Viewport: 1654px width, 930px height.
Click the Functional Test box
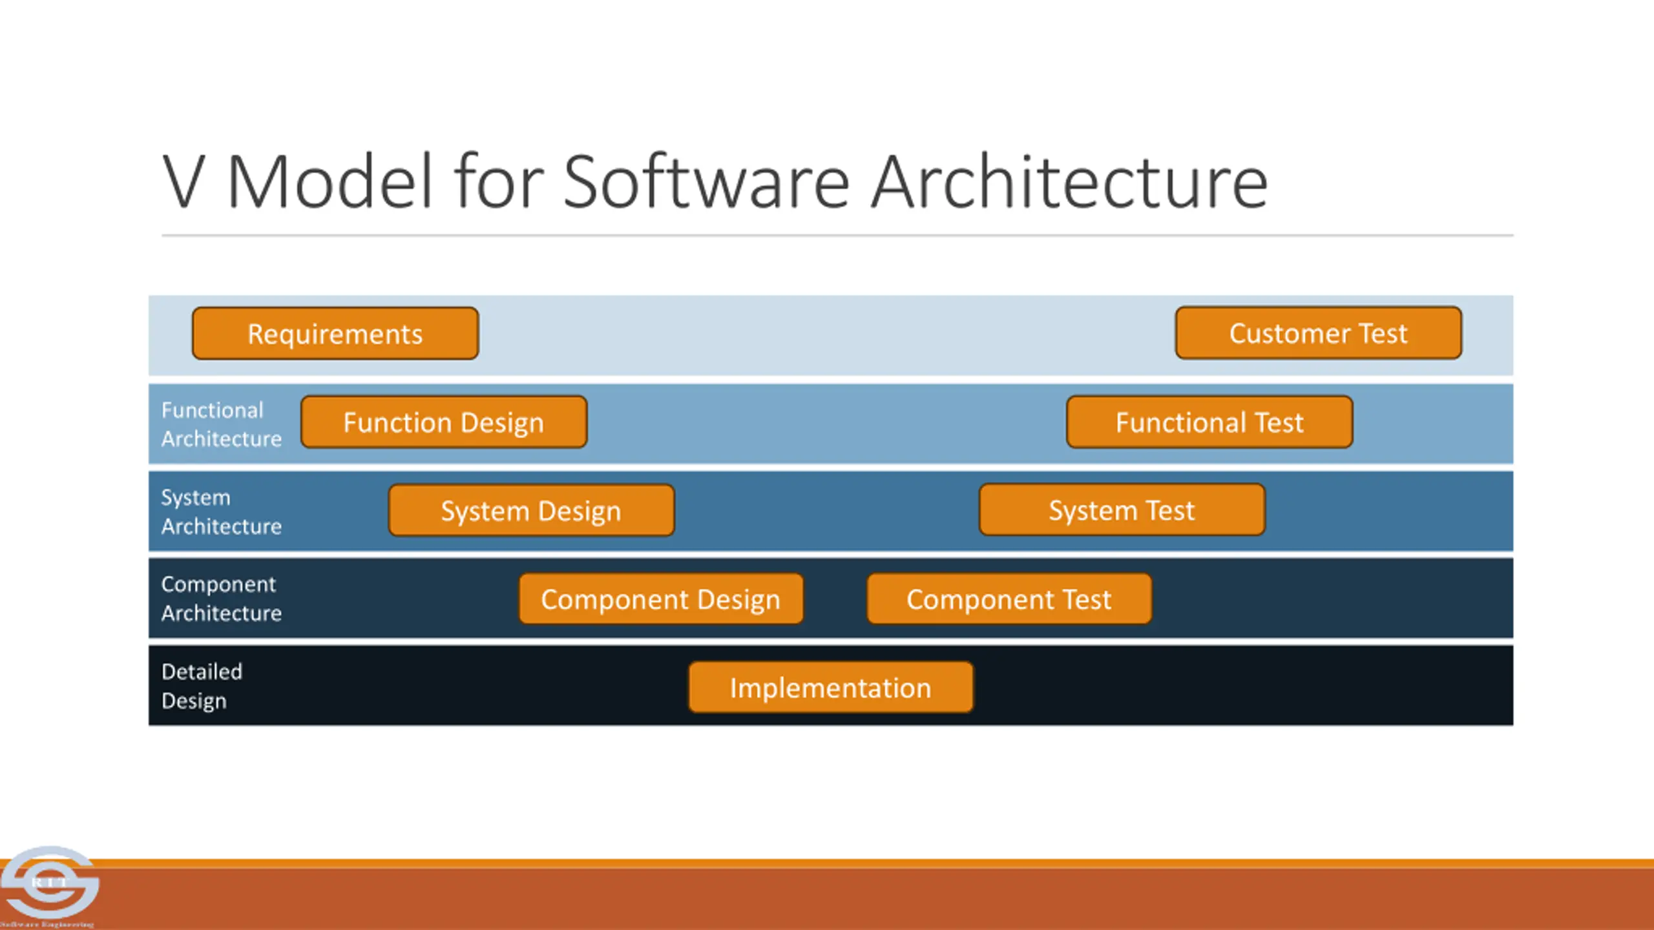(x=1209, y=422)
